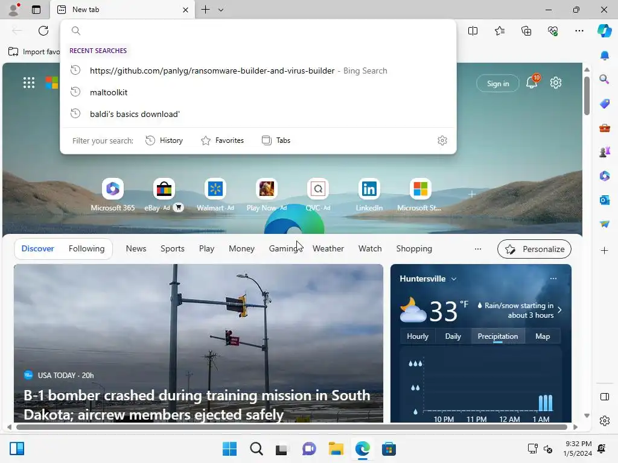This screenshot has width=618, height=463.
Task: Switch to the Following tab
Action: pos(87,248)
